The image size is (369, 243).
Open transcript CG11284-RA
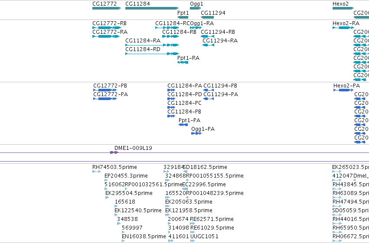[x=152, y=45]
